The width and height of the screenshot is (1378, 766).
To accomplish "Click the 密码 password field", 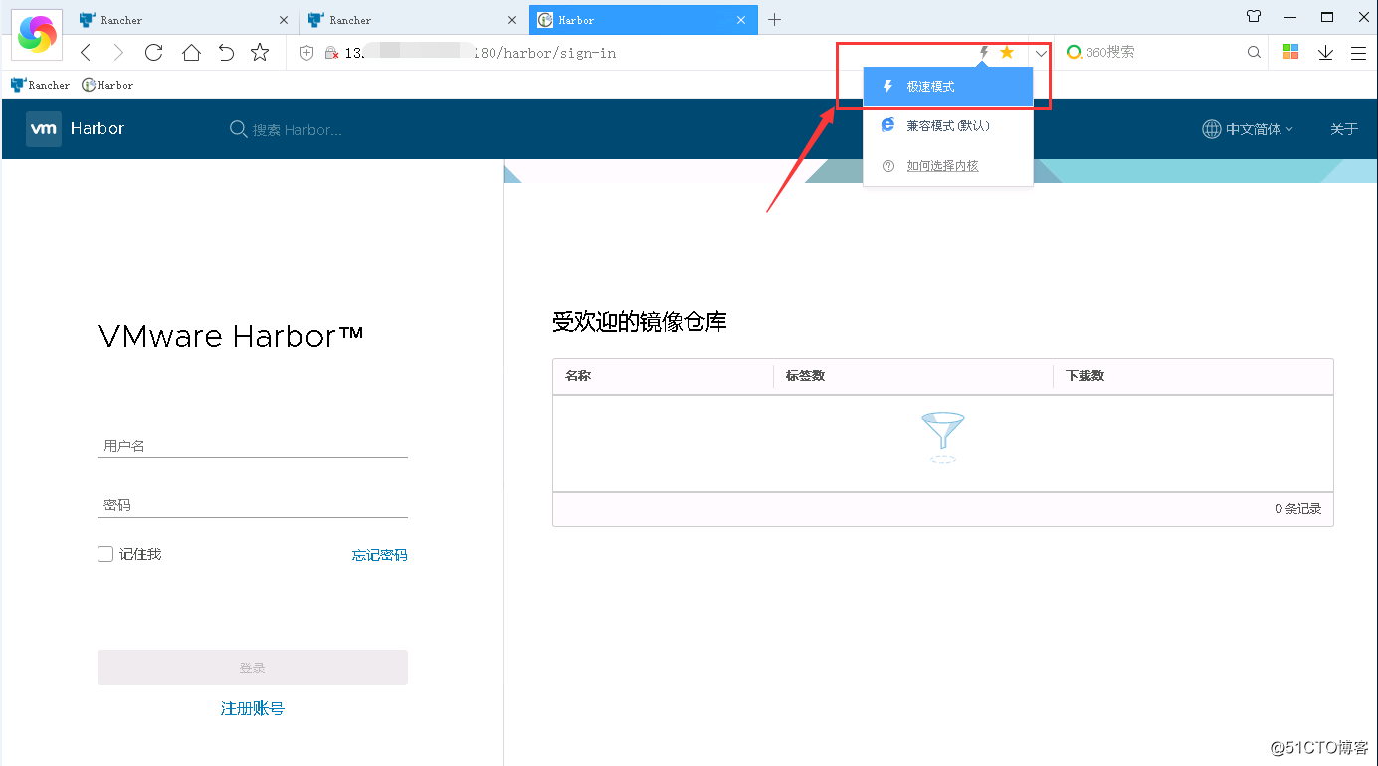I will (253, 505).
